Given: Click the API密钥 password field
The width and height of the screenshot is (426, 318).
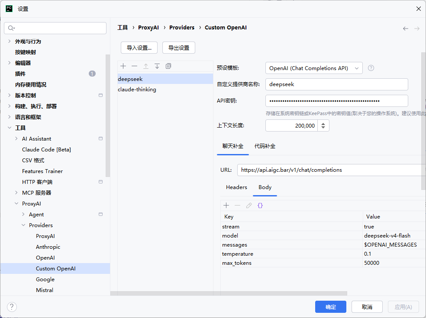Looking at the screenshot, I should click(337, 101).
